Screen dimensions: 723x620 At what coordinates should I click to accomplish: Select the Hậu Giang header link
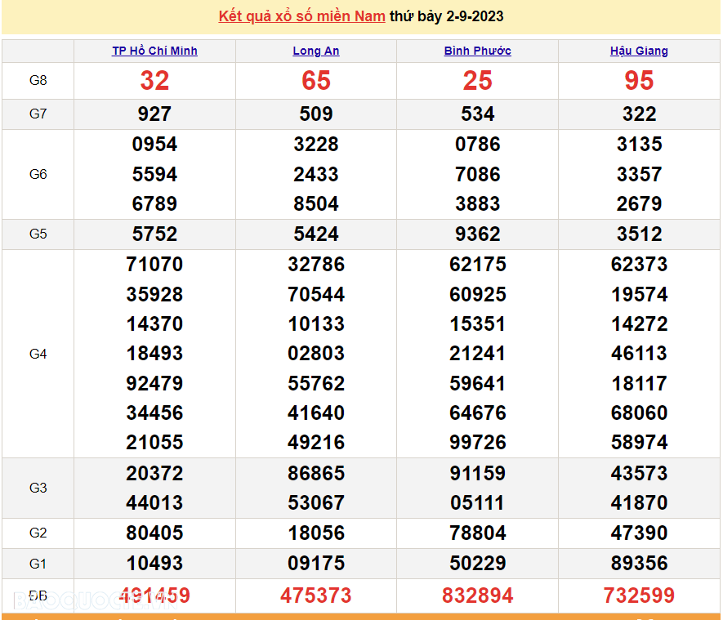639,51
